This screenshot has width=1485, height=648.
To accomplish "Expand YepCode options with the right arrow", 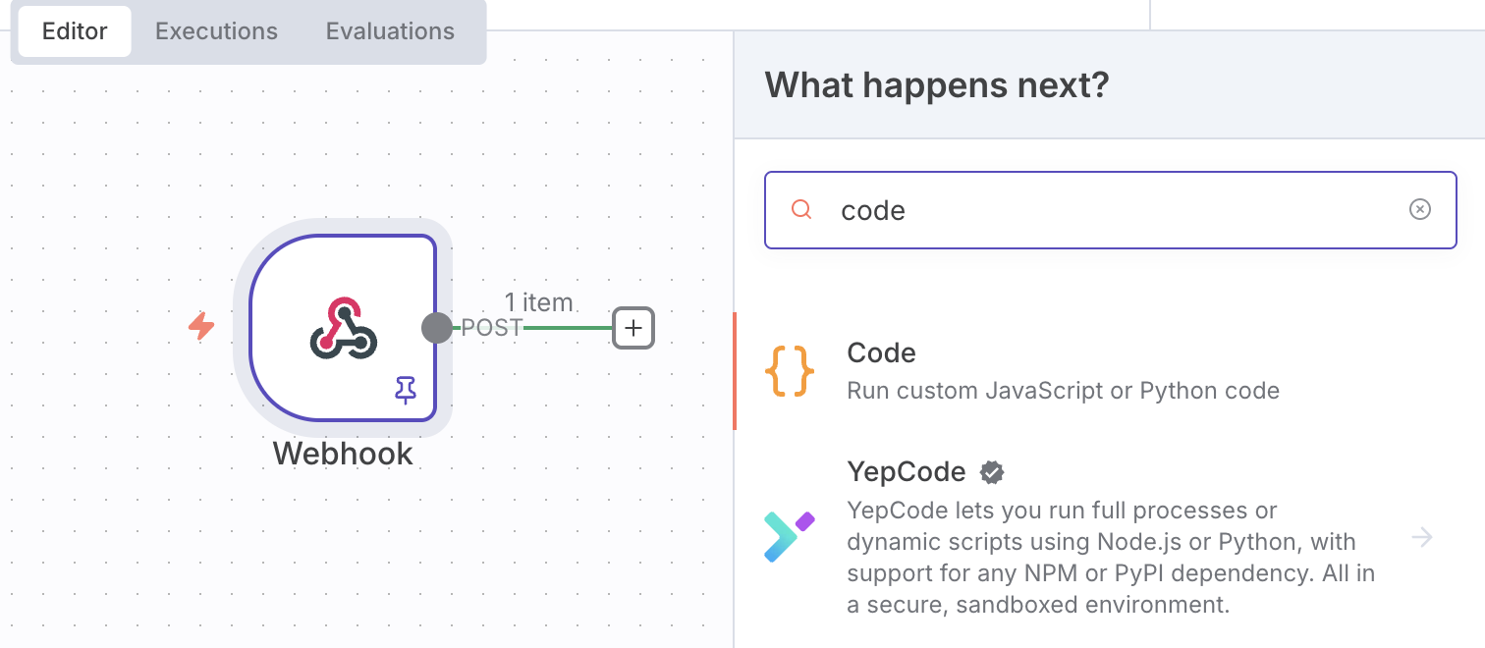I will click(x=1421, y=537).
